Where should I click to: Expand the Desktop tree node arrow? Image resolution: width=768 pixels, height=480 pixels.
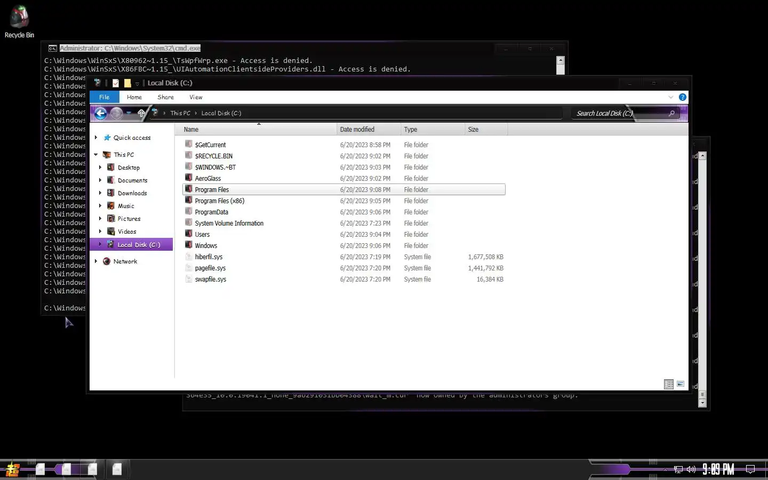[x=100, y=167]
